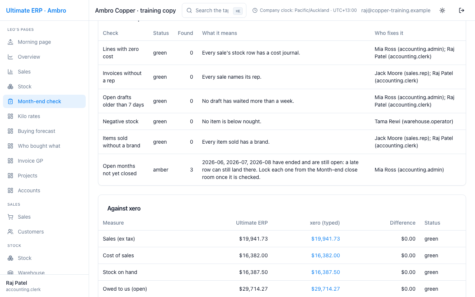Click Raj Patel user profile in sidebar footer
The image size is (475, 297).
coord(44,286)
